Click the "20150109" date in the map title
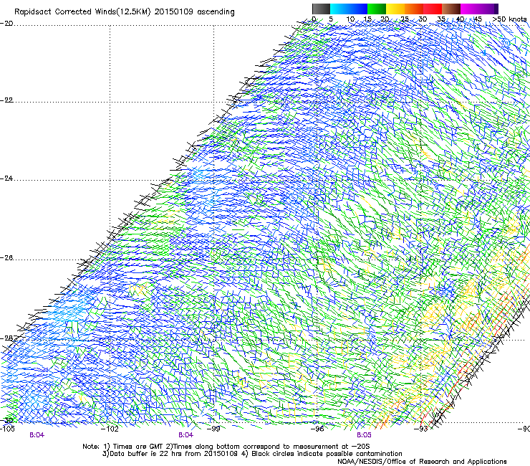530x466 pixels. tap(174, 12)
